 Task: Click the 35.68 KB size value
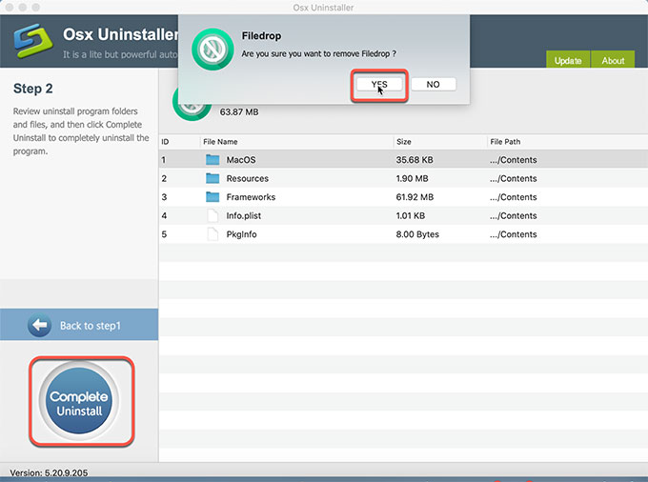pyautogui.click(x=415, y=160)
